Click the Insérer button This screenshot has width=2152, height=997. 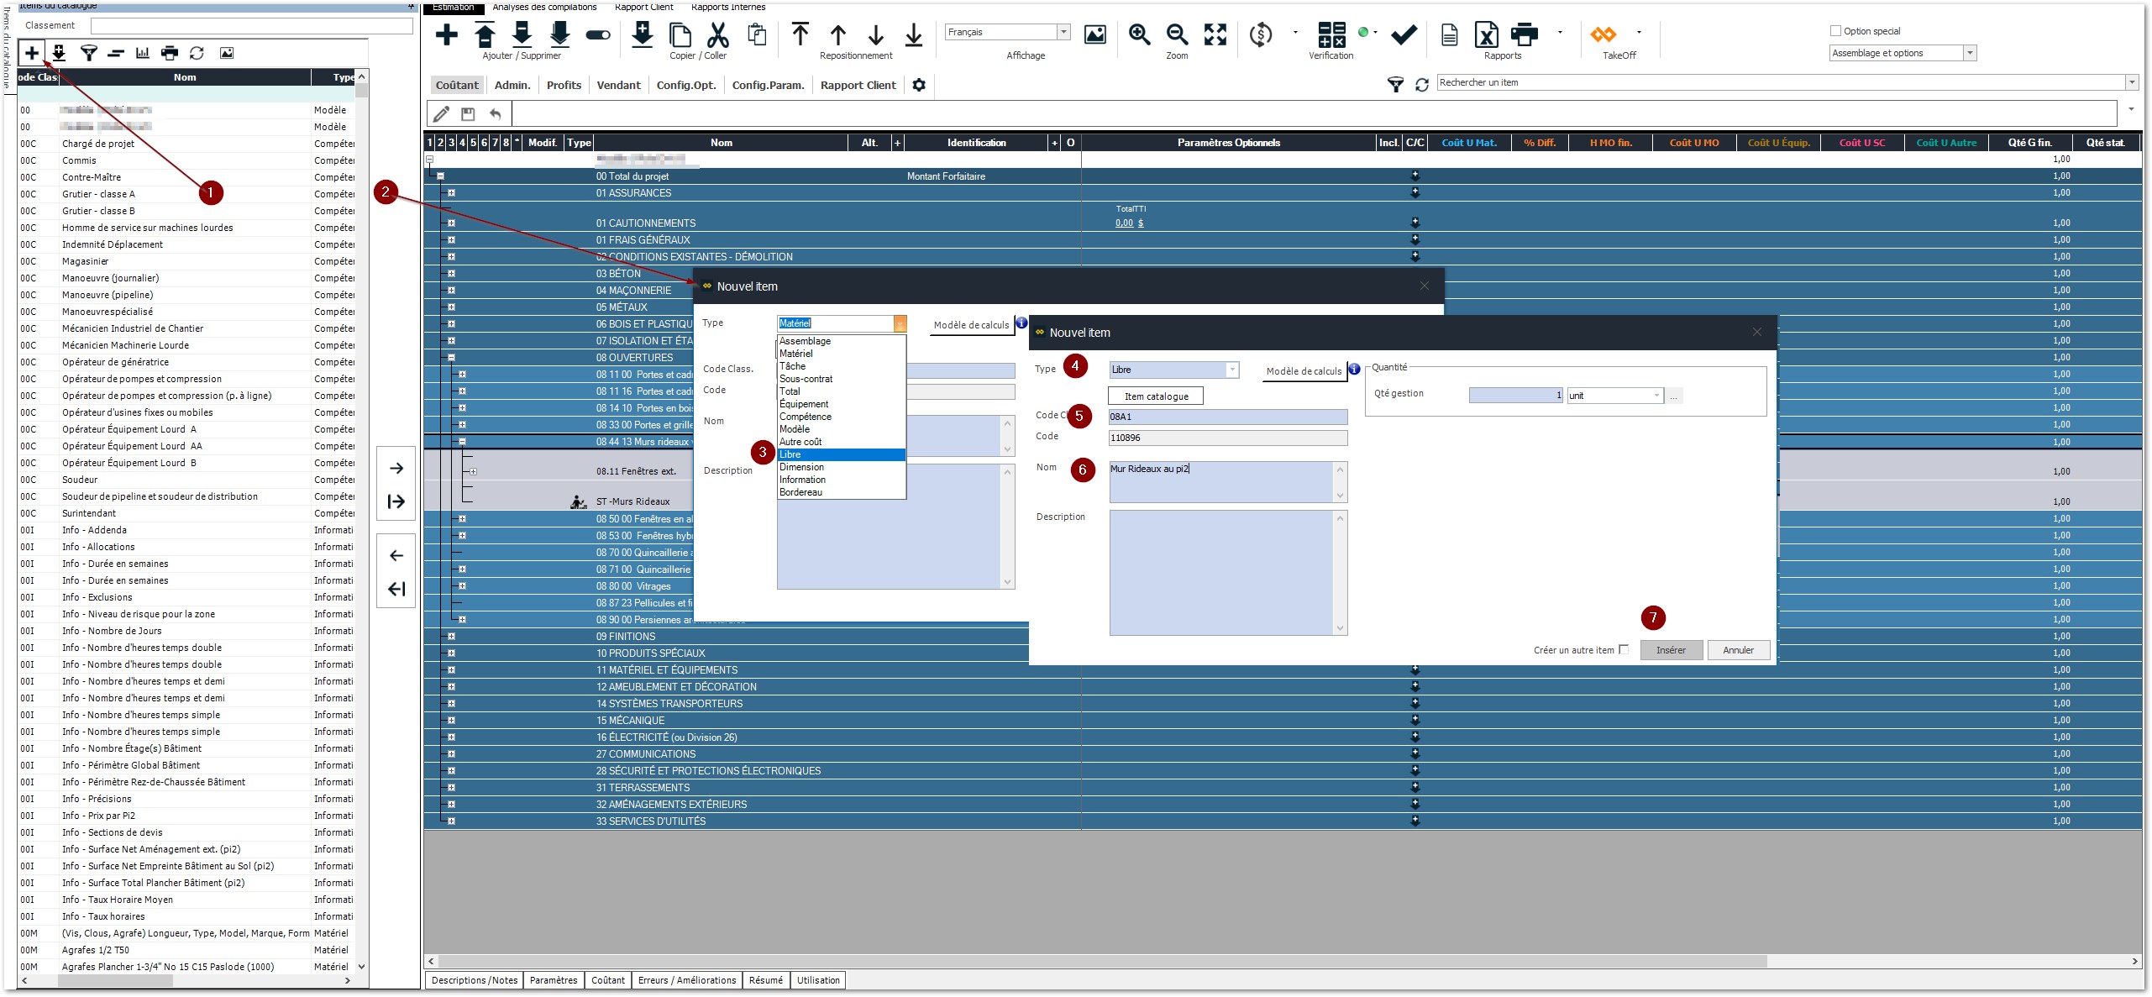(1671, 650)
